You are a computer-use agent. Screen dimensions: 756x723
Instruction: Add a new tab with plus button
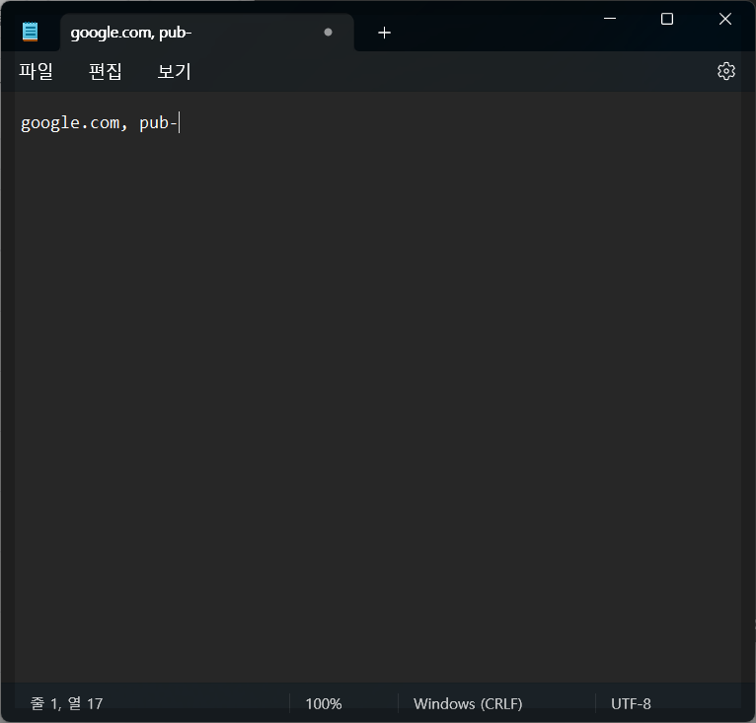[384, 33]
